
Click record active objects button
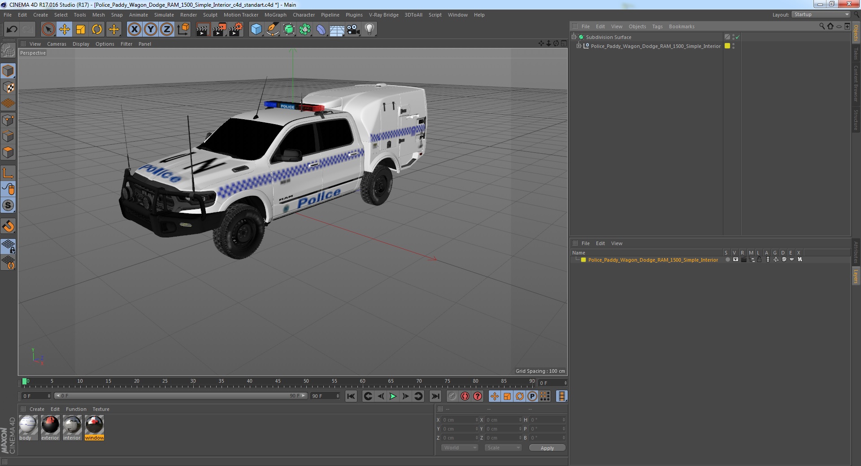coord(452,396)
